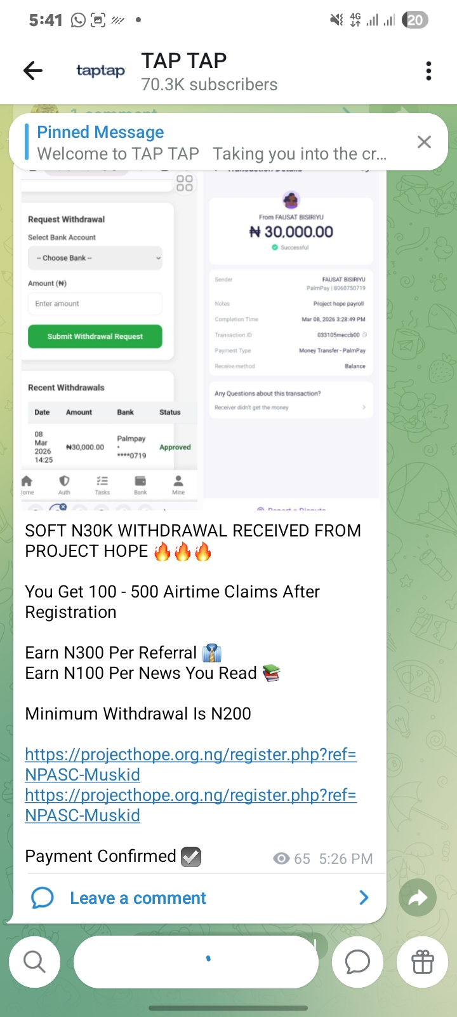Screen dimensions: 457x1017
Task: Open the first projecthope.org.ng register link
Action: tap(190, 764)
